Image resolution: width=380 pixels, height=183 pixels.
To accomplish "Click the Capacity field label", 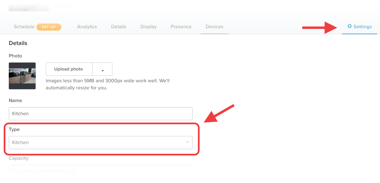I will tap(19, 158).
